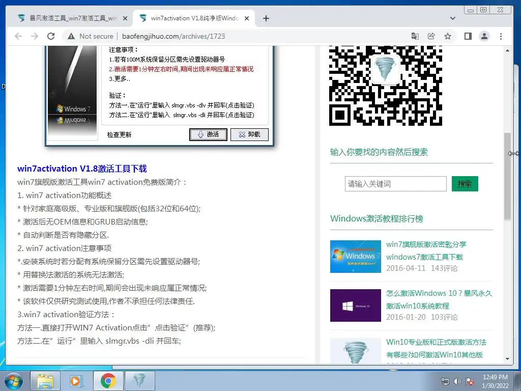Open 怎么激活Windows 10 article link
This screenshot has width=521, height=391.
pyautogui.click(x=439, y=299)
